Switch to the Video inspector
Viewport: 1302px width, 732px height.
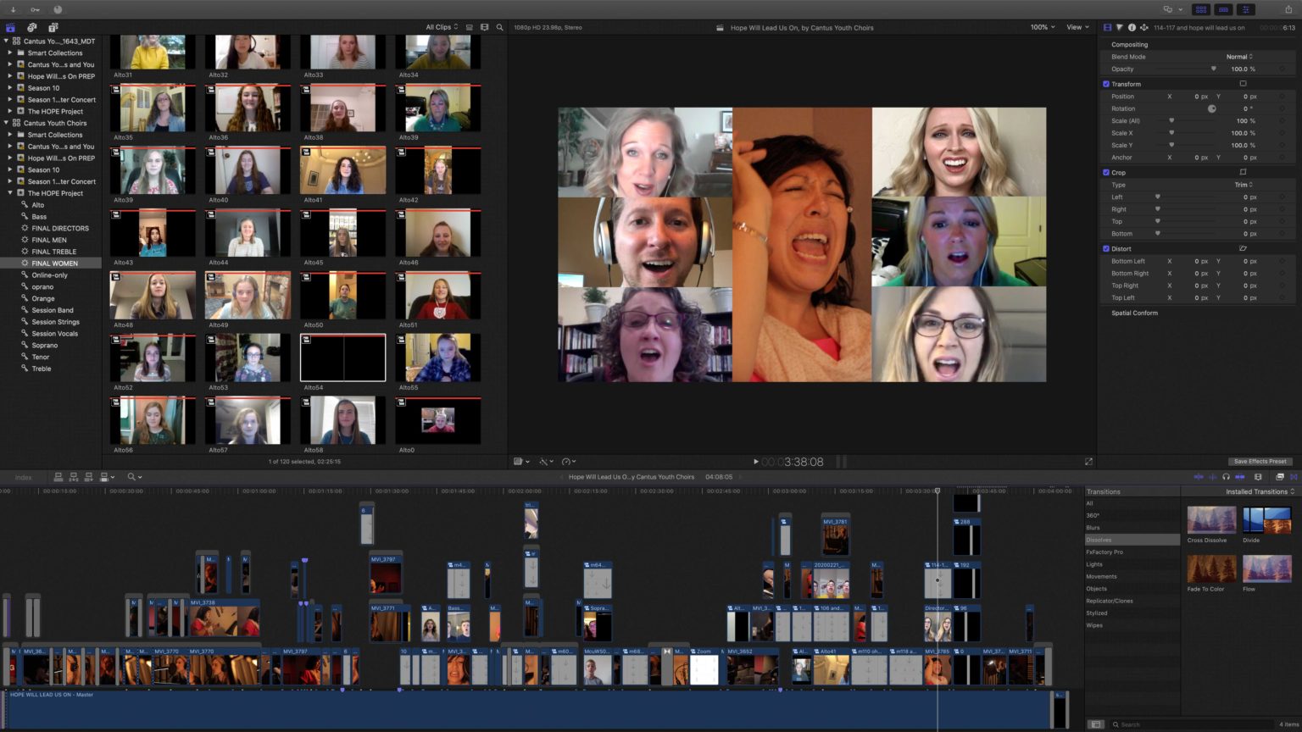(1108, 27)
